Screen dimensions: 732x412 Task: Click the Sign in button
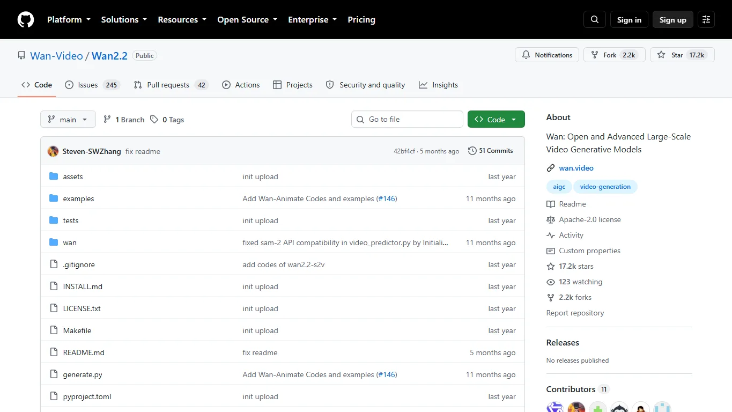[629, 20]
